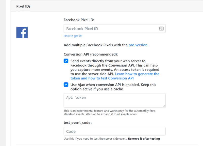The width and height of the screenshot is (203, 146).
Task: Open the "Learn how to generate the token" link
Action: coord(137,74)
